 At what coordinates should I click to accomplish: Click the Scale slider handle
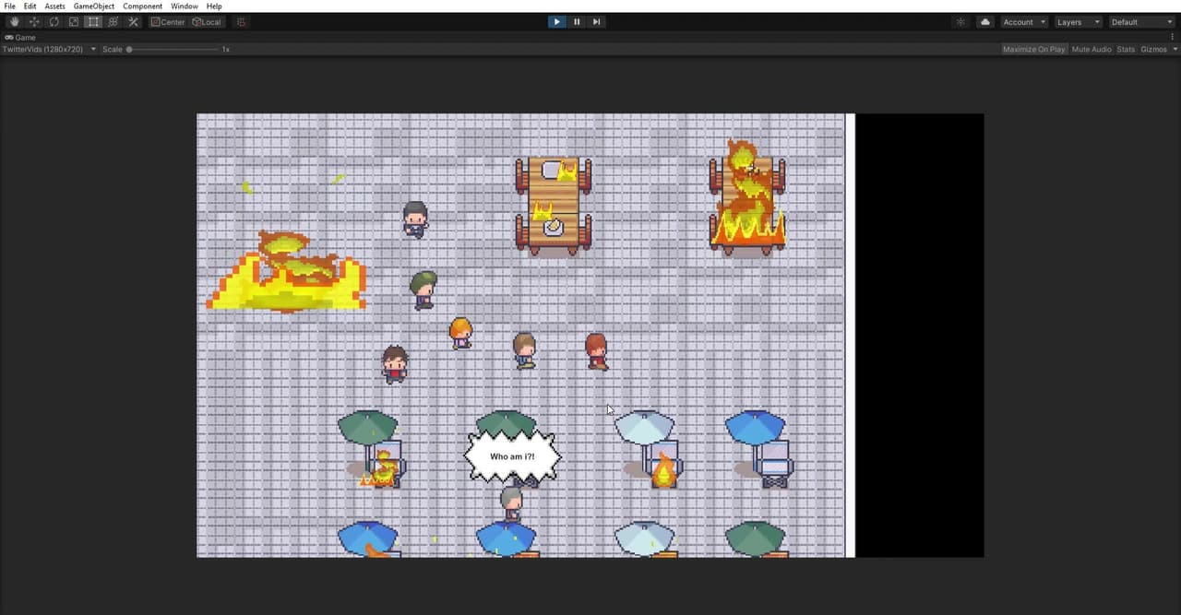click(x=129, y=49)
